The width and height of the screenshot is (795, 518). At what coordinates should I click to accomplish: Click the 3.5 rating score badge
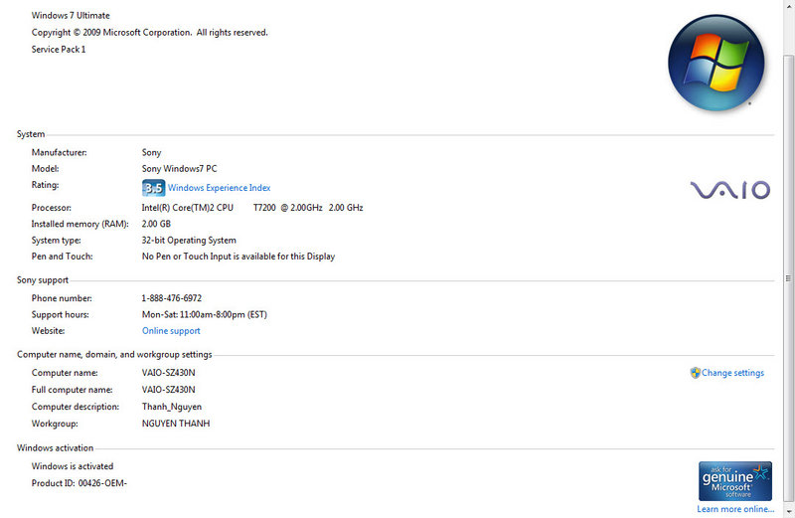(153, 187)
